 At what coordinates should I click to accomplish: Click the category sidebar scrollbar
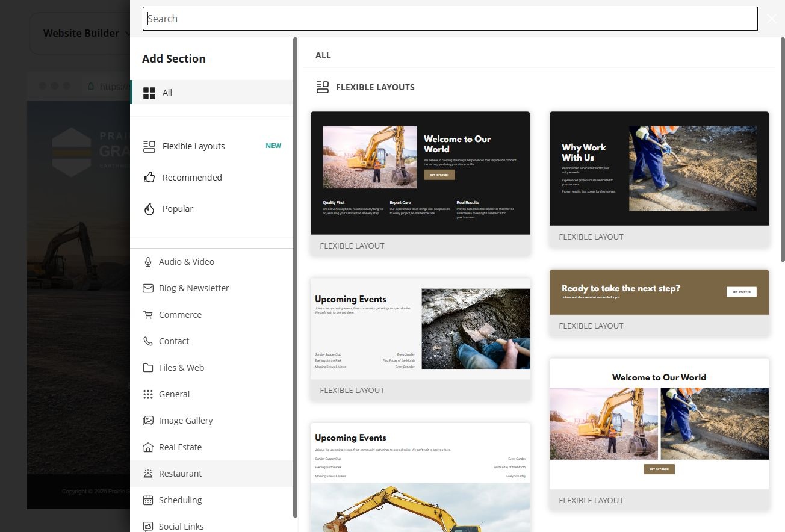[295, 277]
